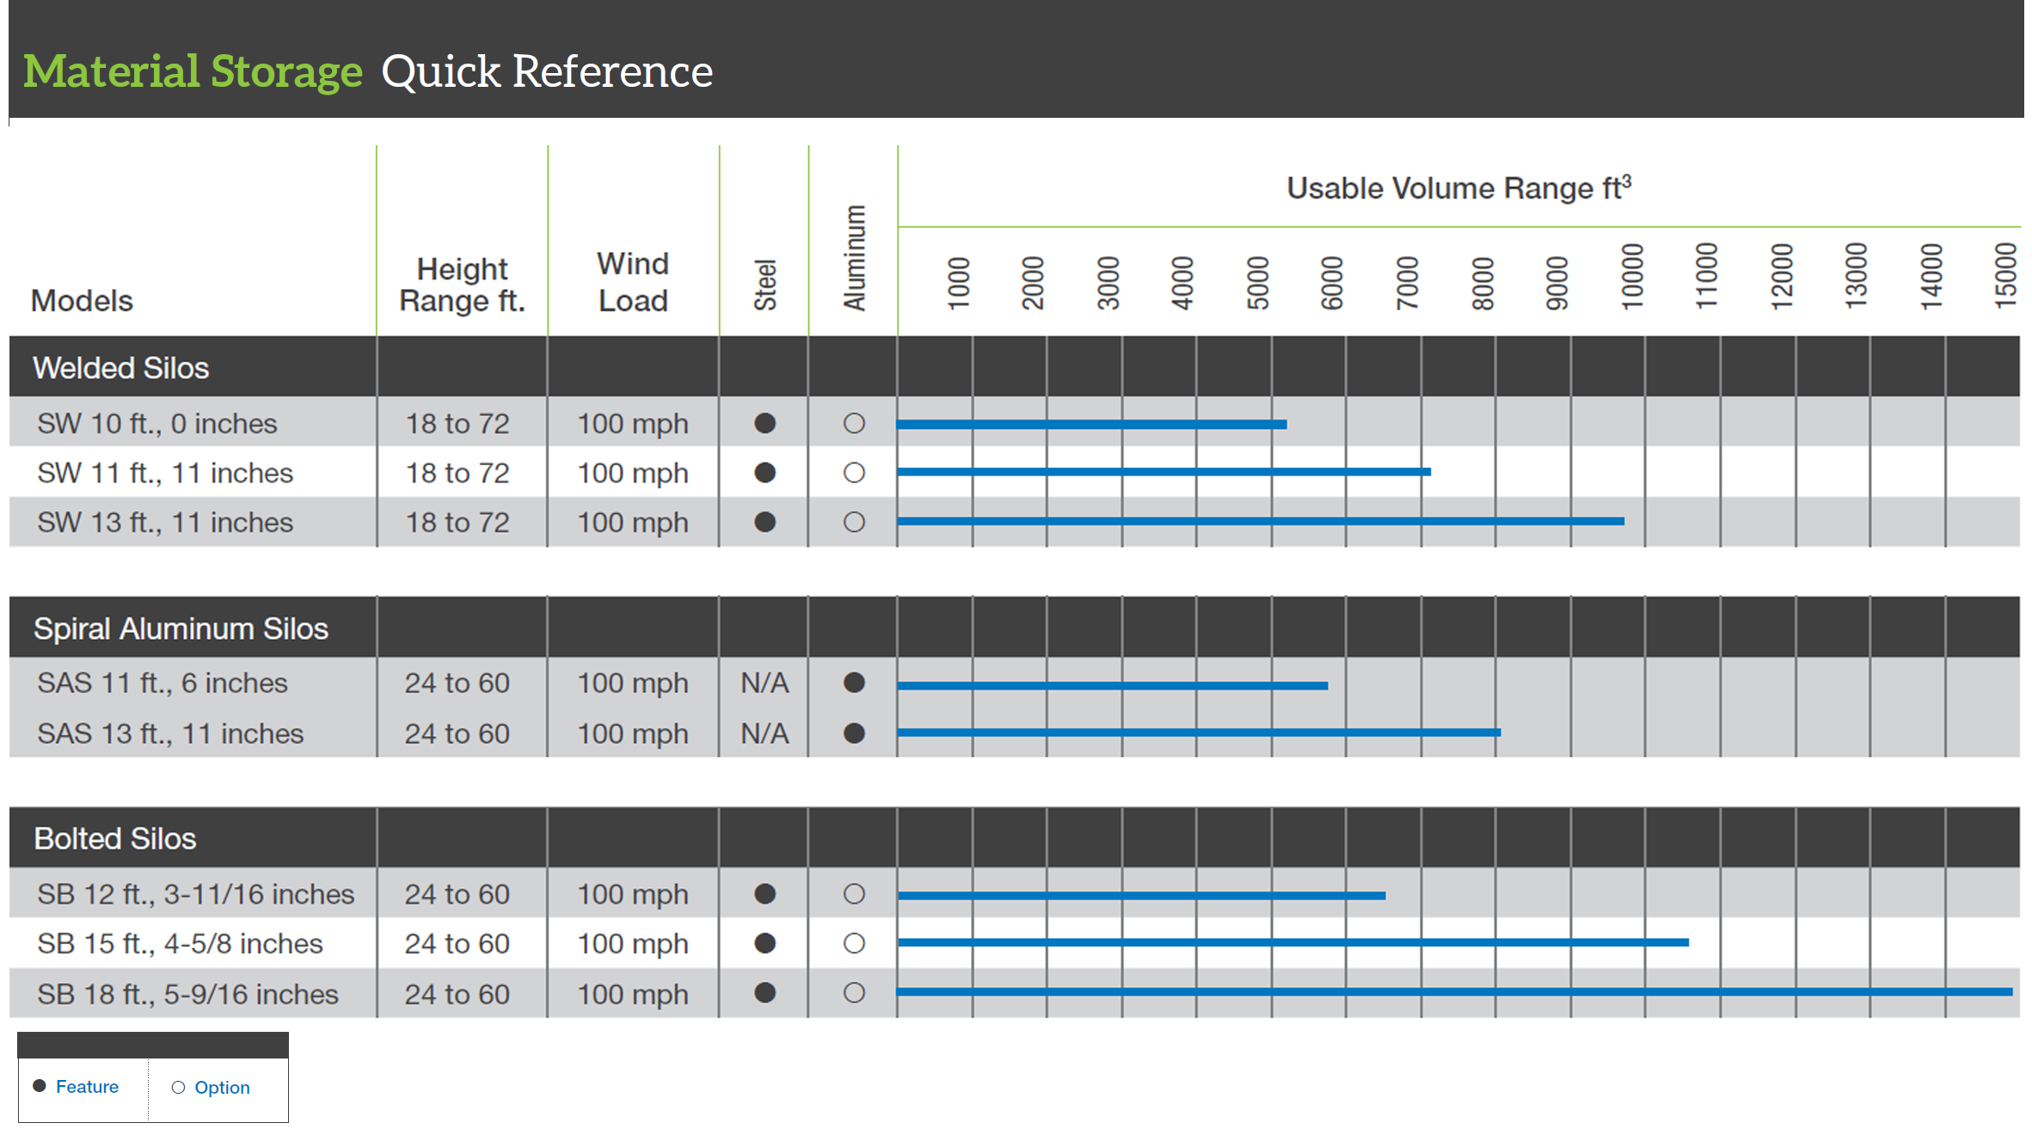Click the 15000 volume scale label

click(x=2004, y=276)
